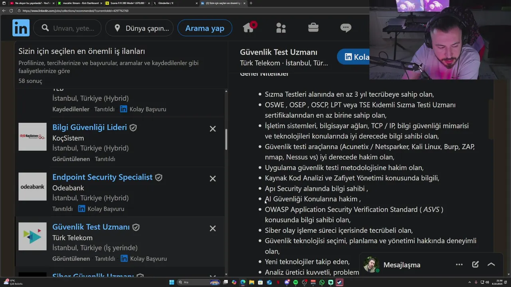Image resolution: width=511 pixels, height=287 pixels.
Task: Switch to the Scania R R 380 Model tab
Action: [x=127, y=3]
